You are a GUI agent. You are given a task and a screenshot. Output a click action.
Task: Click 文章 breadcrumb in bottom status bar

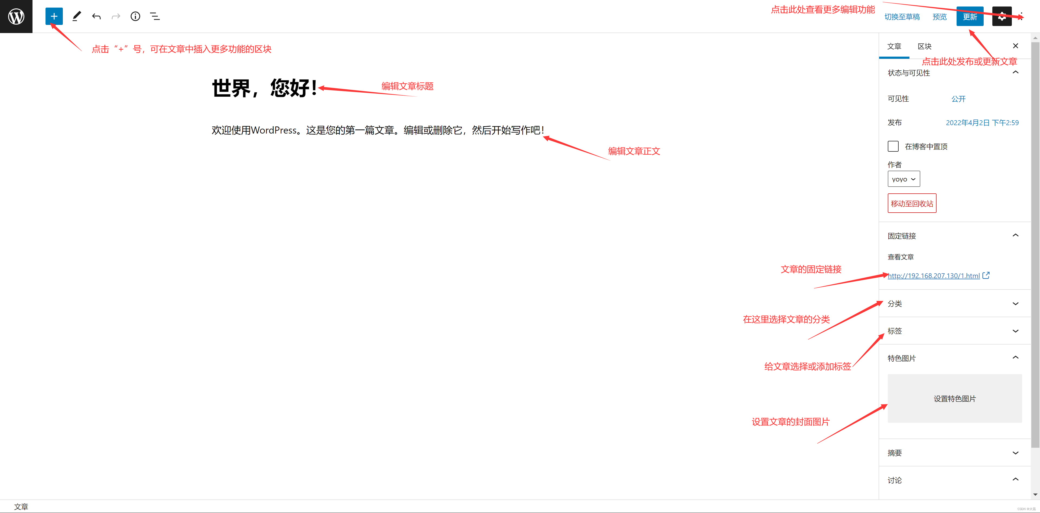coord(21,506)
